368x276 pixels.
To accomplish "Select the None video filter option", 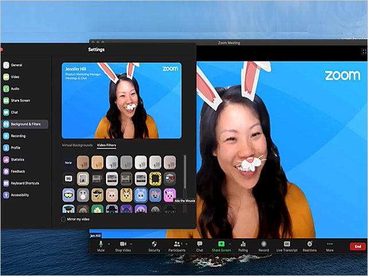I will tap(68, 163).
